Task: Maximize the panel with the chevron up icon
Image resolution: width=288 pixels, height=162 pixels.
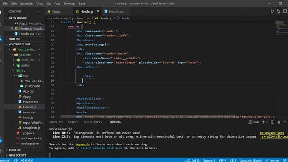Action: [285, 122]
